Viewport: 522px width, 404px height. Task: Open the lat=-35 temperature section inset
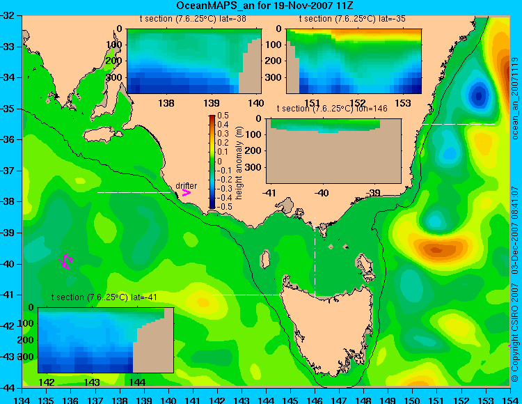coord(354,61)
